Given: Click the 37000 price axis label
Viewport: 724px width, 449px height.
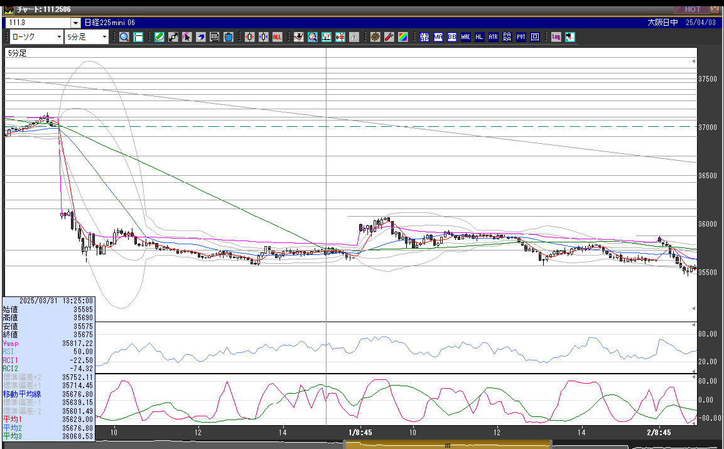Looking at the screenshot, I should [x=708, y=127].
